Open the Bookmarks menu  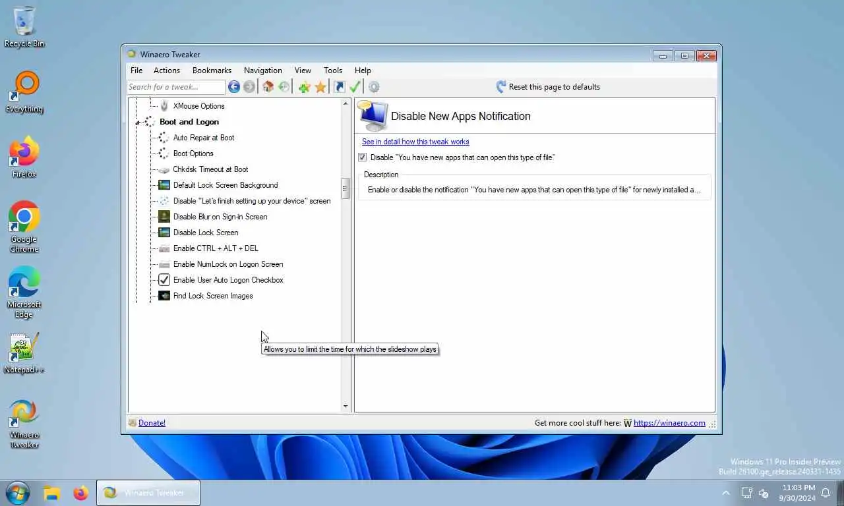[212, 70]
